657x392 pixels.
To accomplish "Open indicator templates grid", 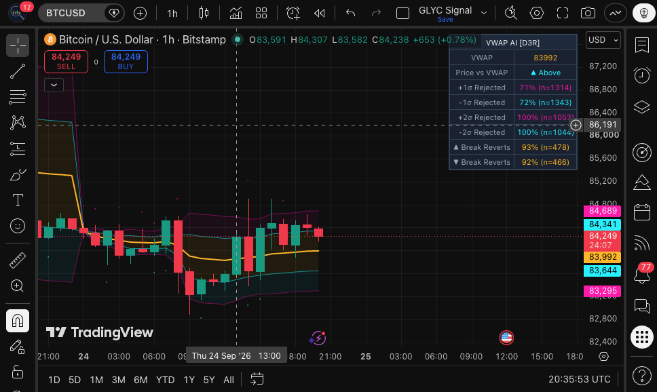I will [x=261, y=13].
